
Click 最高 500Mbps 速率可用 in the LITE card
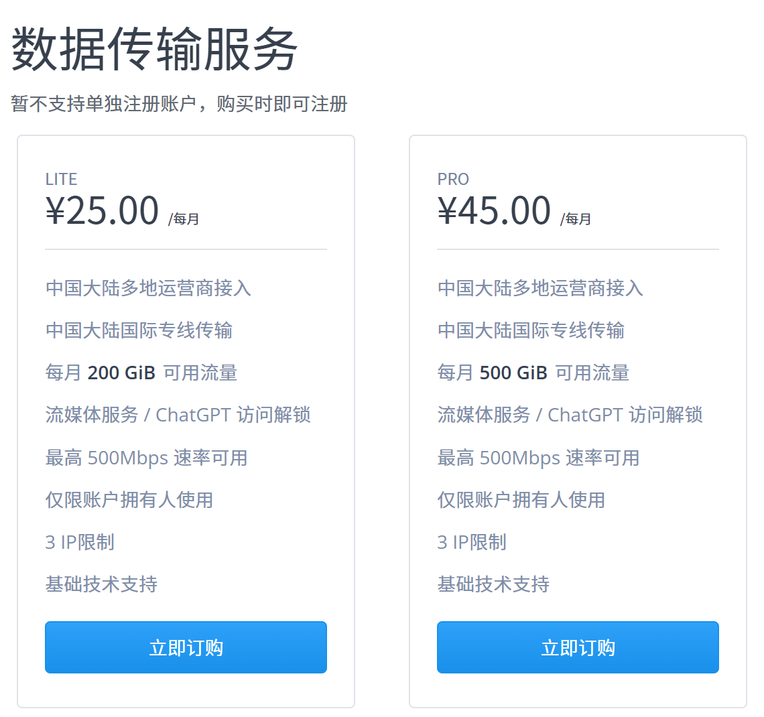146,458
